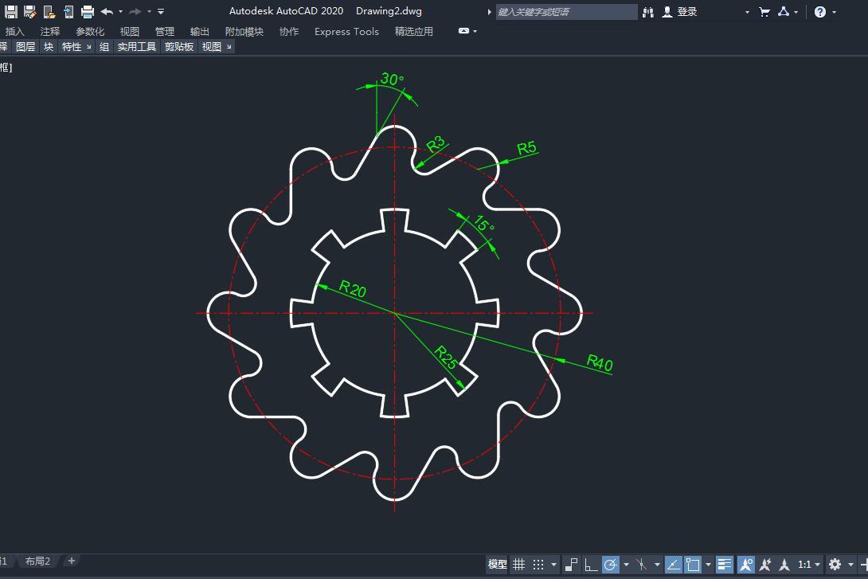
Task: Click the Save icon in quick access toolbar
Action: tap(11, 12)
